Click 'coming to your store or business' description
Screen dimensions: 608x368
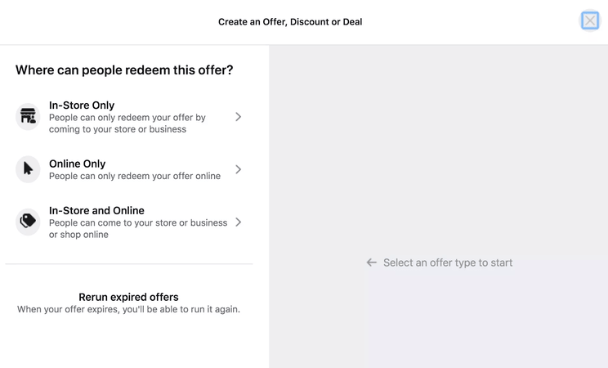118,129
